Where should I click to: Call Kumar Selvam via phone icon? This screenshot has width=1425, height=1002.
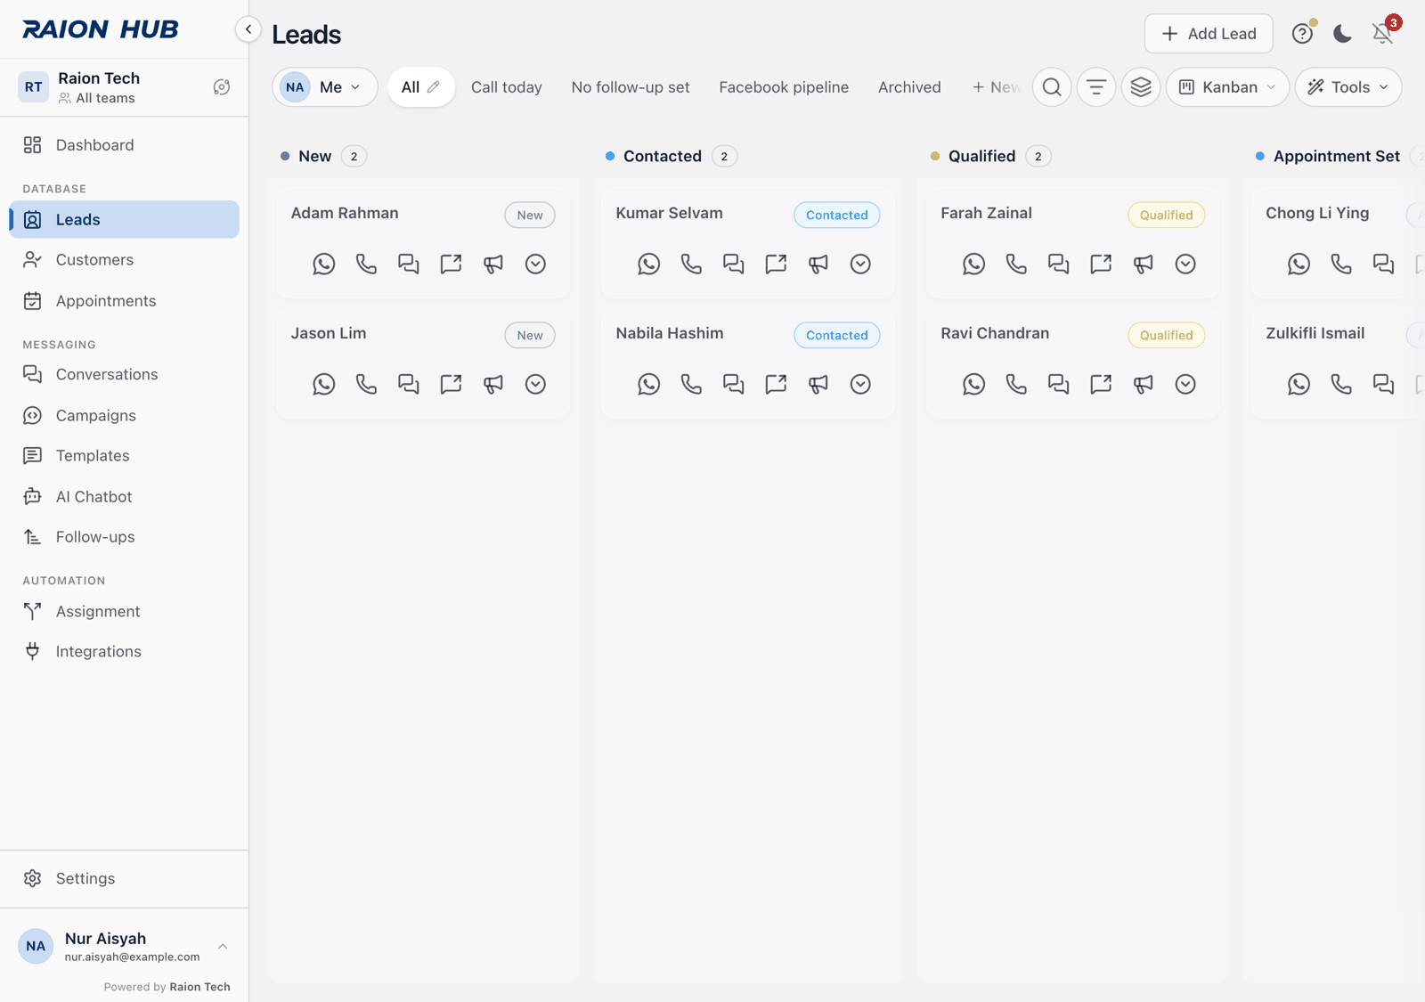pos(691,264)
